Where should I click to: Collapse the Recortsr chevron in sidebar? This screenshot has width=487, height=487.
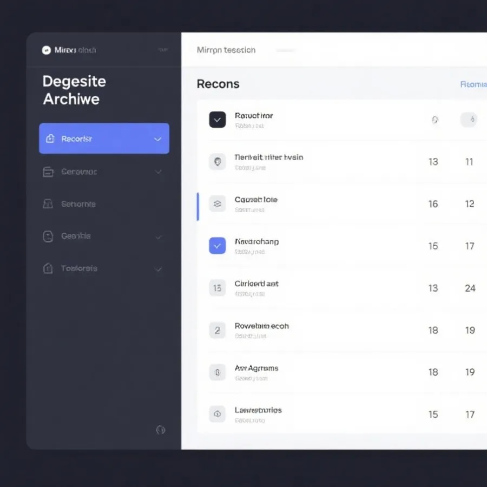(x=157, y=139)
